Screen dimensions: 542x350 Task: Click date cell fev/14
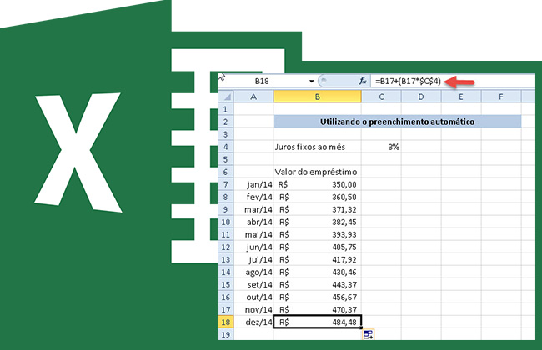(253, 197)
